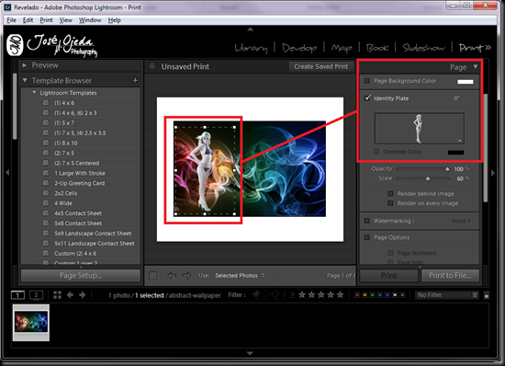The width and height of the screenshot is (505, 366).
Task: Filter by green color label
Action: (x=372, y=295)
